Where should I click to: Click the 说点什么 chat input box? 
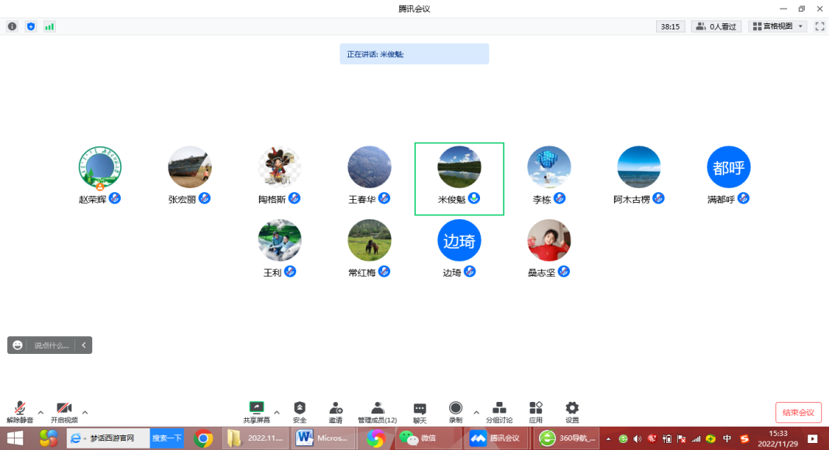pos(51,345)
